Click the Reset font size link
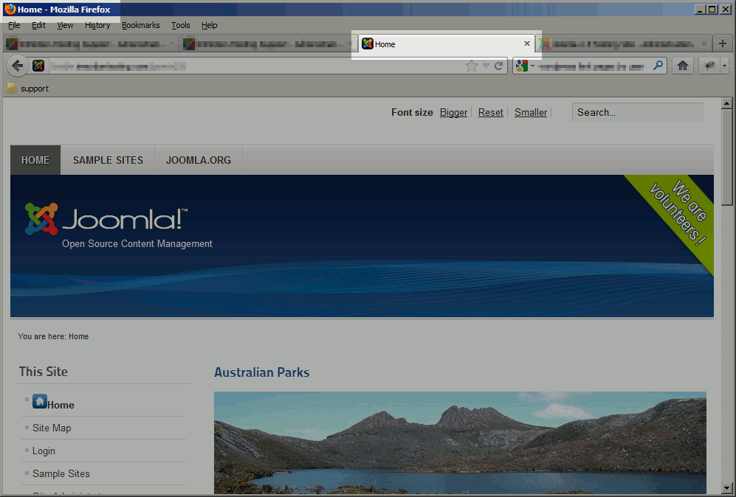 [x=490, y=113]
